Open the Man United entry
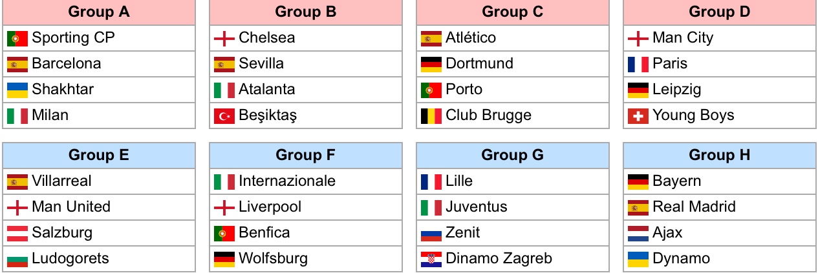Image resolution: width=818 pixels, height=273 pixels. [71, 207]
